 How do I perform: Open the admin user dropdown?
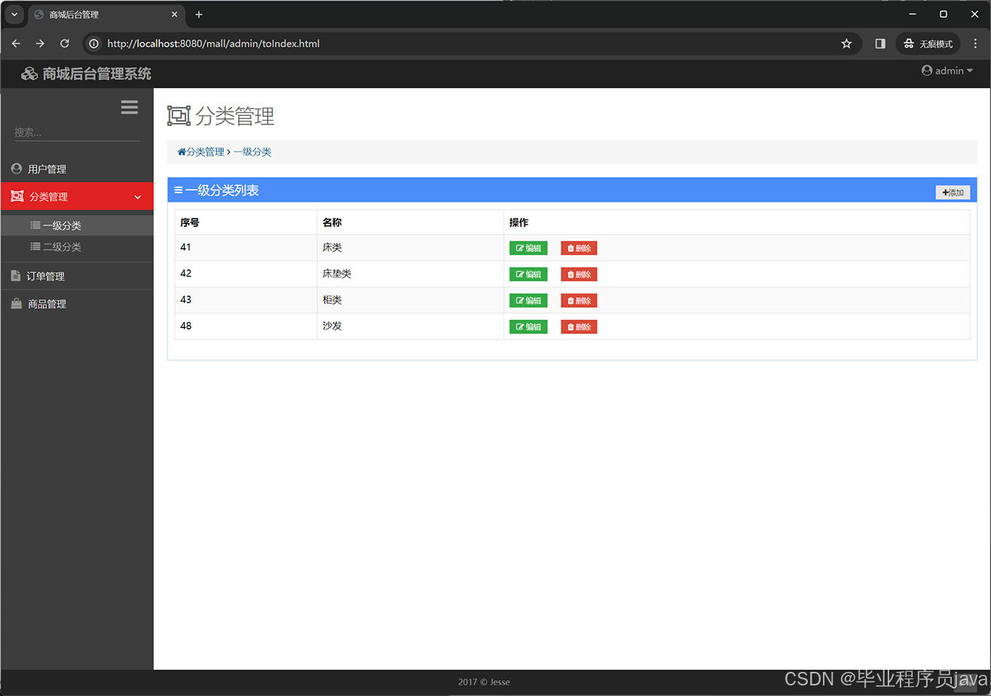[x=947, y=70]
